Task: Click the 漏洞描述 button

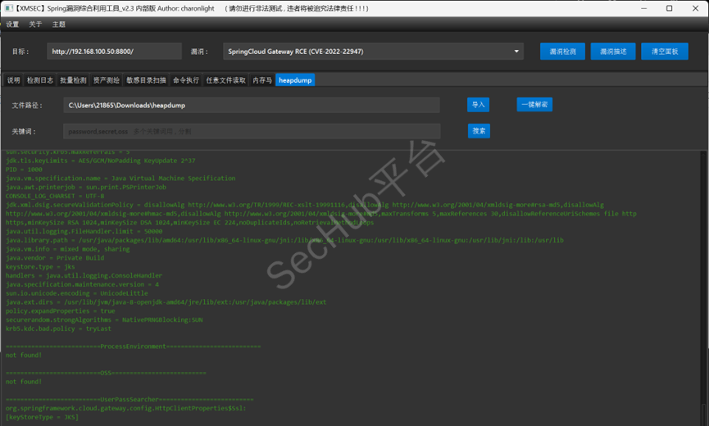Action: 613,52
